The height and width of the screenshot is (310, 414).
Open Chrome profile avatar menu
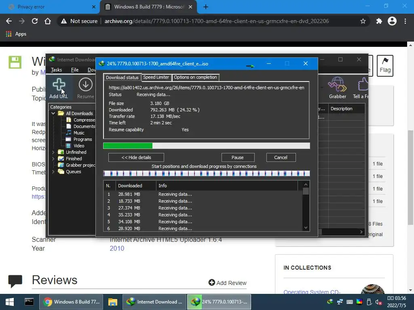[392, 21]
